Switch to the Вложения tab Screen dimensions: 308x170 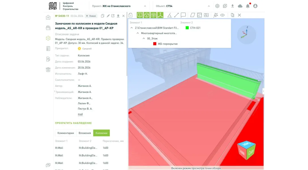click(x=85, y=133)
